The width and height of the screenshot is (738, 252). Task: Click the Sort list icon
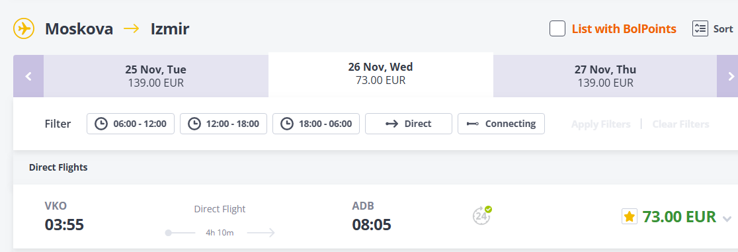[x=700, y=28]
